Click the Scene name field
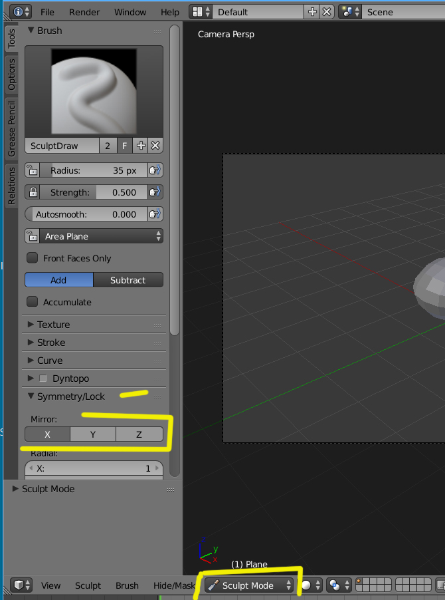Image resolution: width=445 pixels, height=600 pixels. tap(403, 12)
